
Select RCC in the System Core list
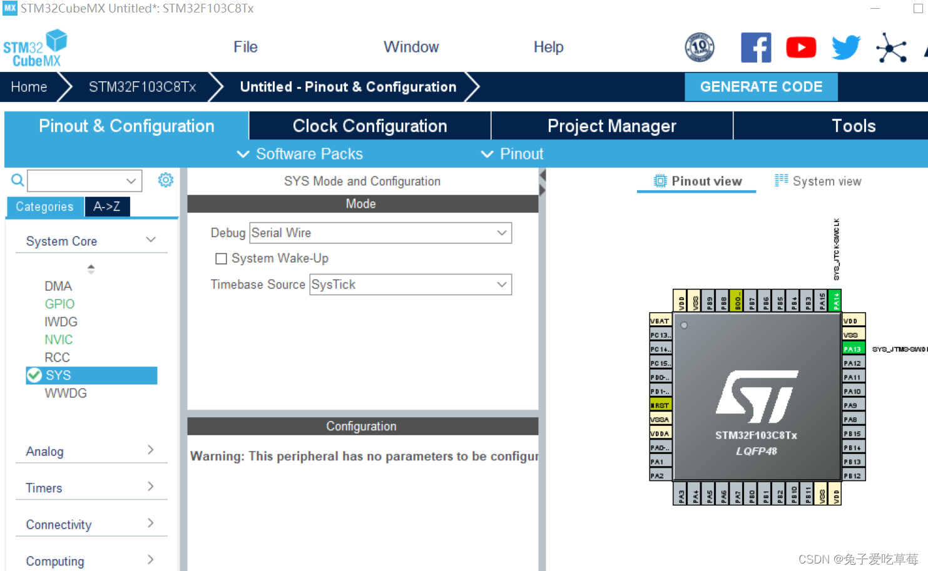pyautogui.click(x=57, y=358)
